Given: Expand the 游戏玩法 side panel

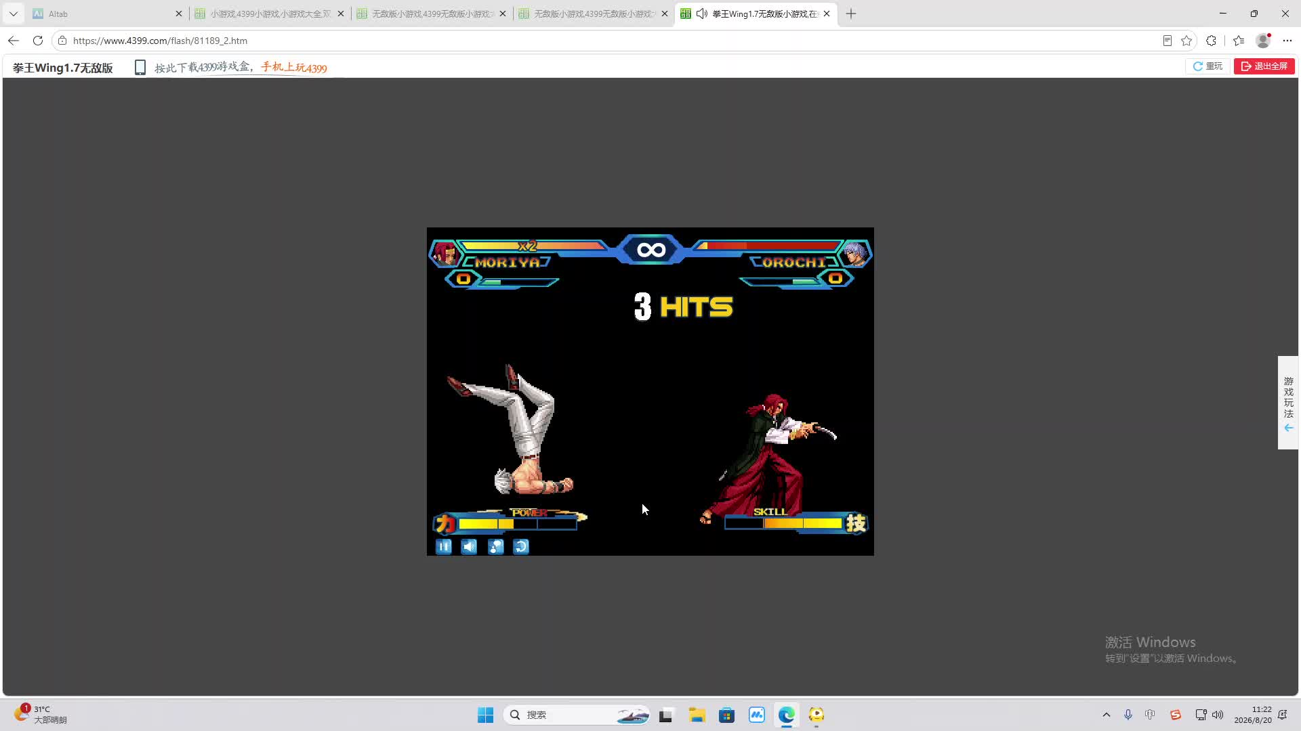Looking at the screenshot, I should [x=1288, y=403].
